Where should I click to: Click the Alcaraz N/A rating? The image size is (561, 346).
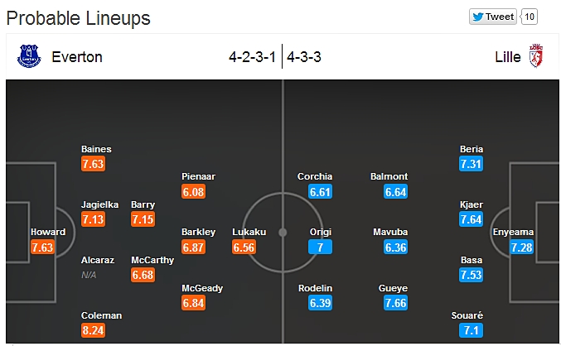click(89, 275)
